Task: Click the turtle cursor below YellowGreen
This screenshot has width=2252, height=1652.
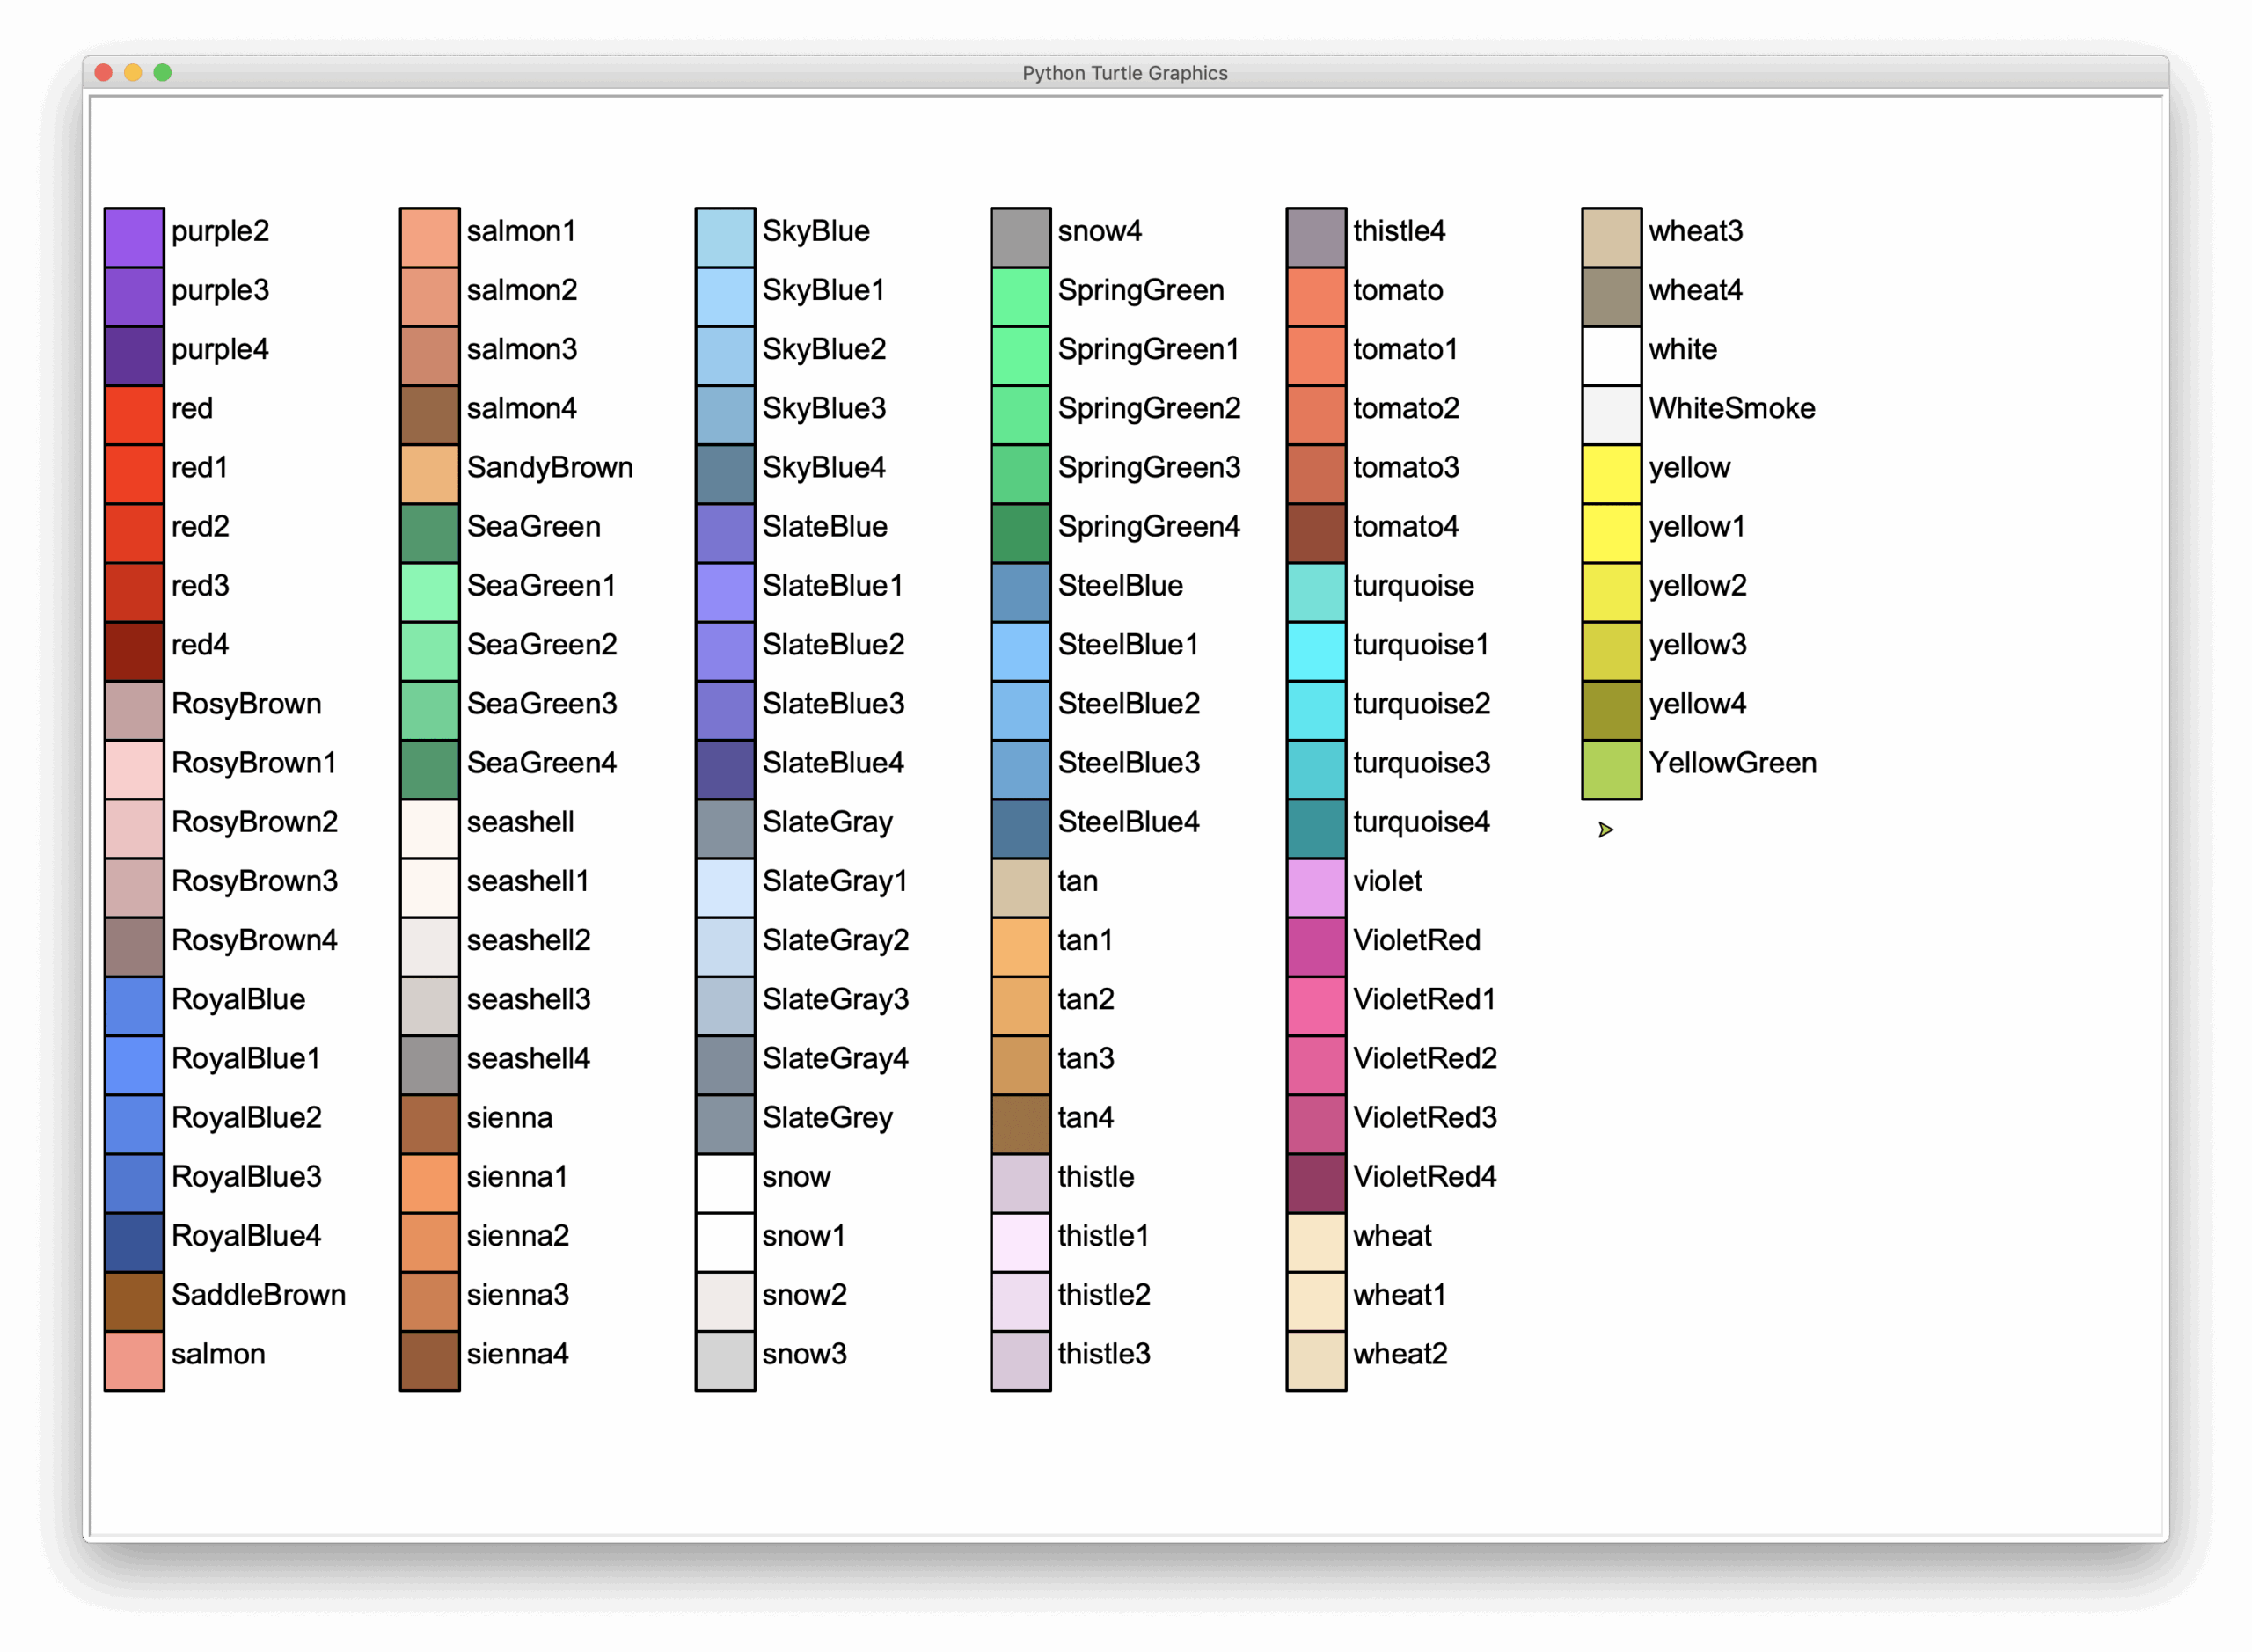Action: pyautogui.click(x=1607, y=829)
